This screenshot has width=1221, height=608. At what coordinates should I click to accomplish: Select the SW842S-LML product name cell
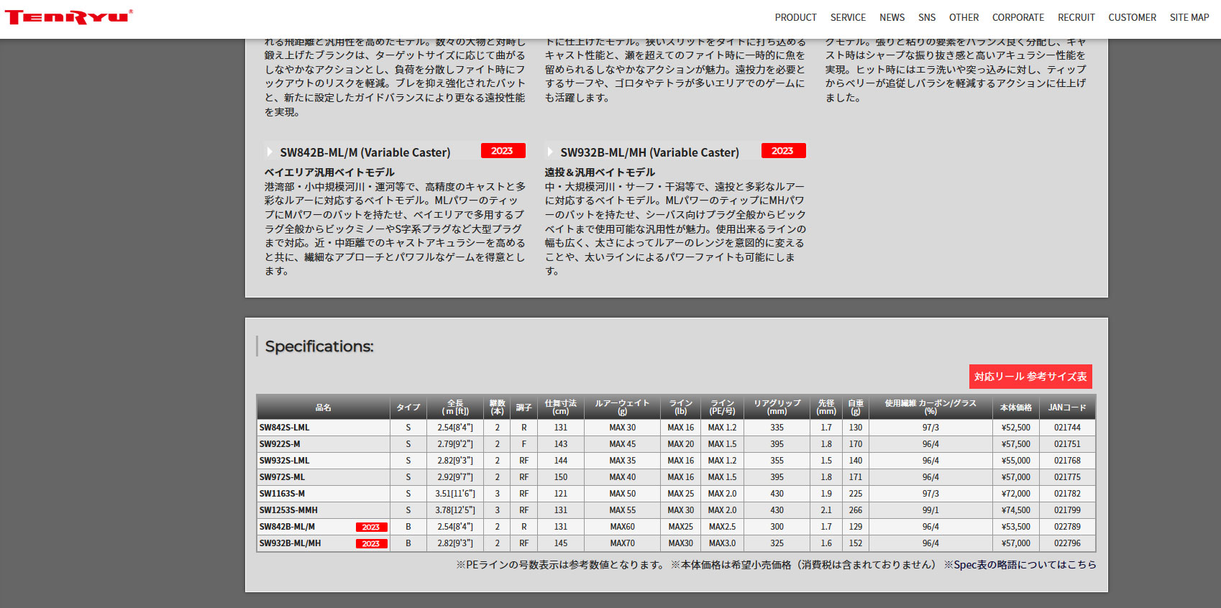[x=324, y=427]
